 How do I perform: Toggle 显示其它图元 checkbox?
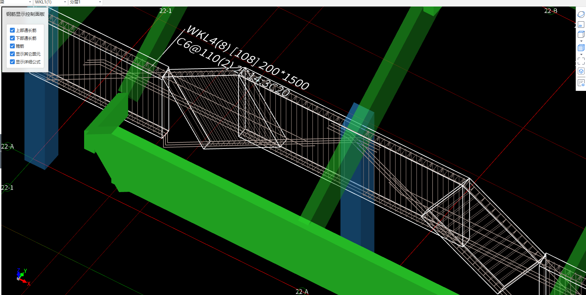pyautogui.click(x=12, y=54)
